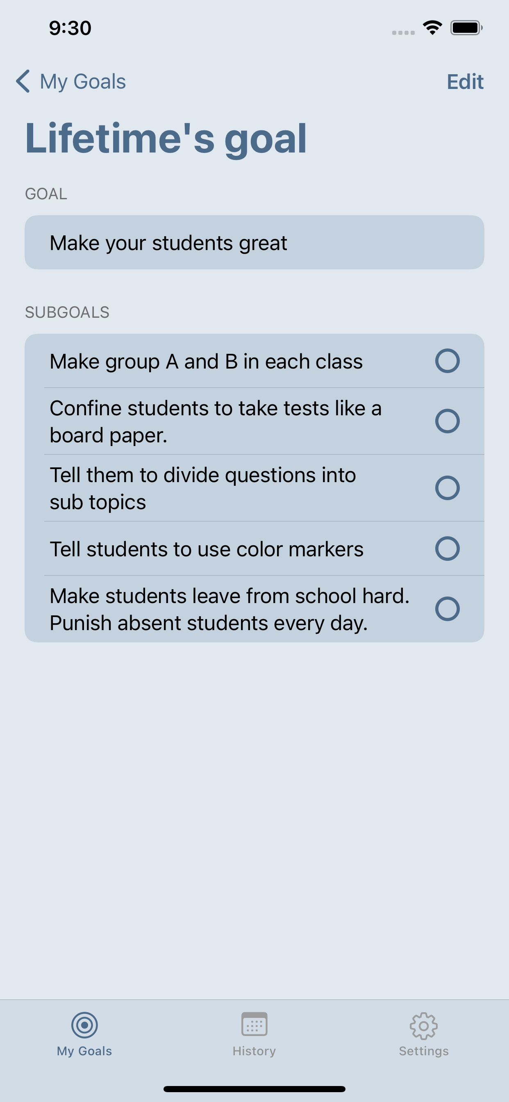The height and width of the screenshot is (1102, 509).
Task: Open the History calendar icon
Action: pyautogui.click(x=254, y=1024)
